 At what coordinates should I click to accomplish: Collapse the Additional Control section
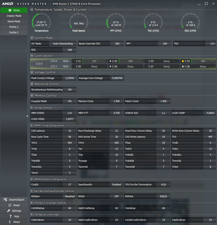[x=32, y=84]
